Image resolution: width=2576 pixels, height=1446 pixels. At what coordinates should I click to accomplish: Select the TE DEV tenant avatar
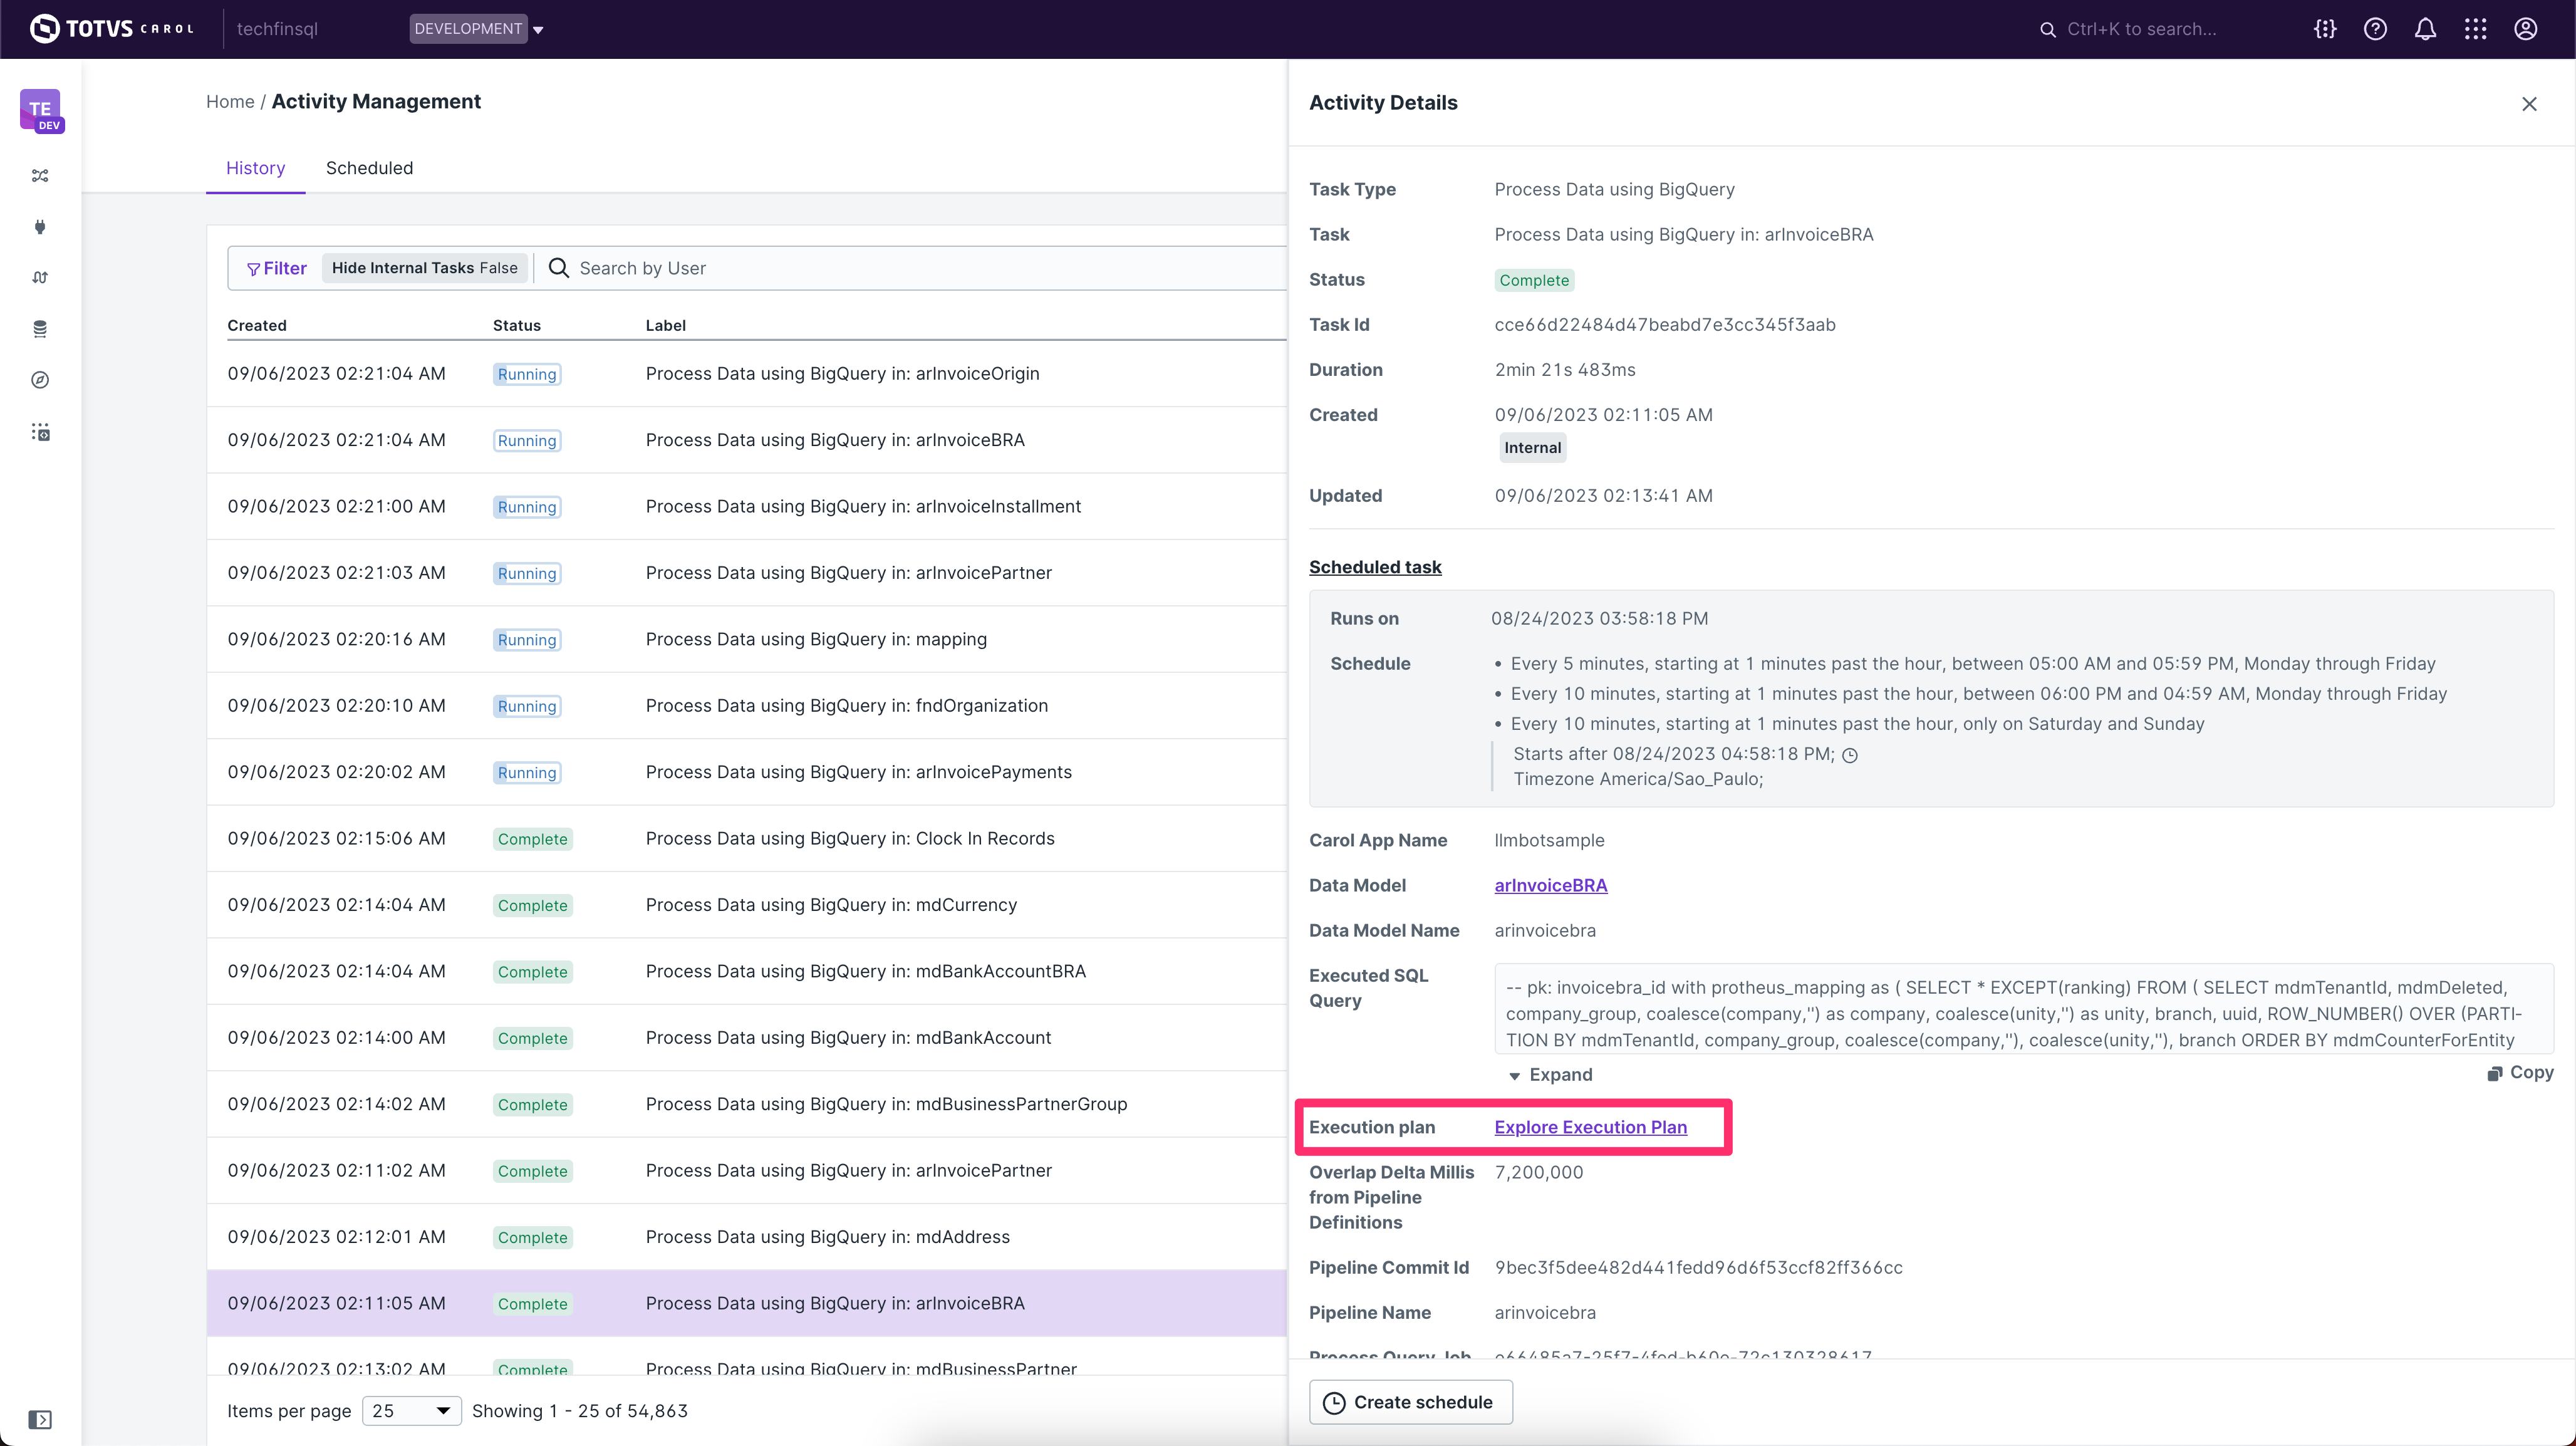[x=41, y=110]
